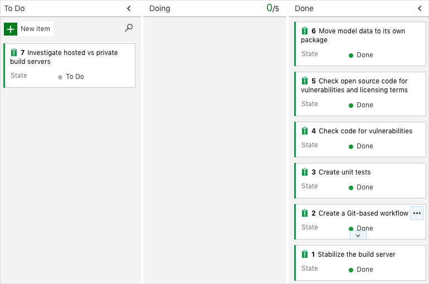Click the New item button label

(x=35, y=29)
